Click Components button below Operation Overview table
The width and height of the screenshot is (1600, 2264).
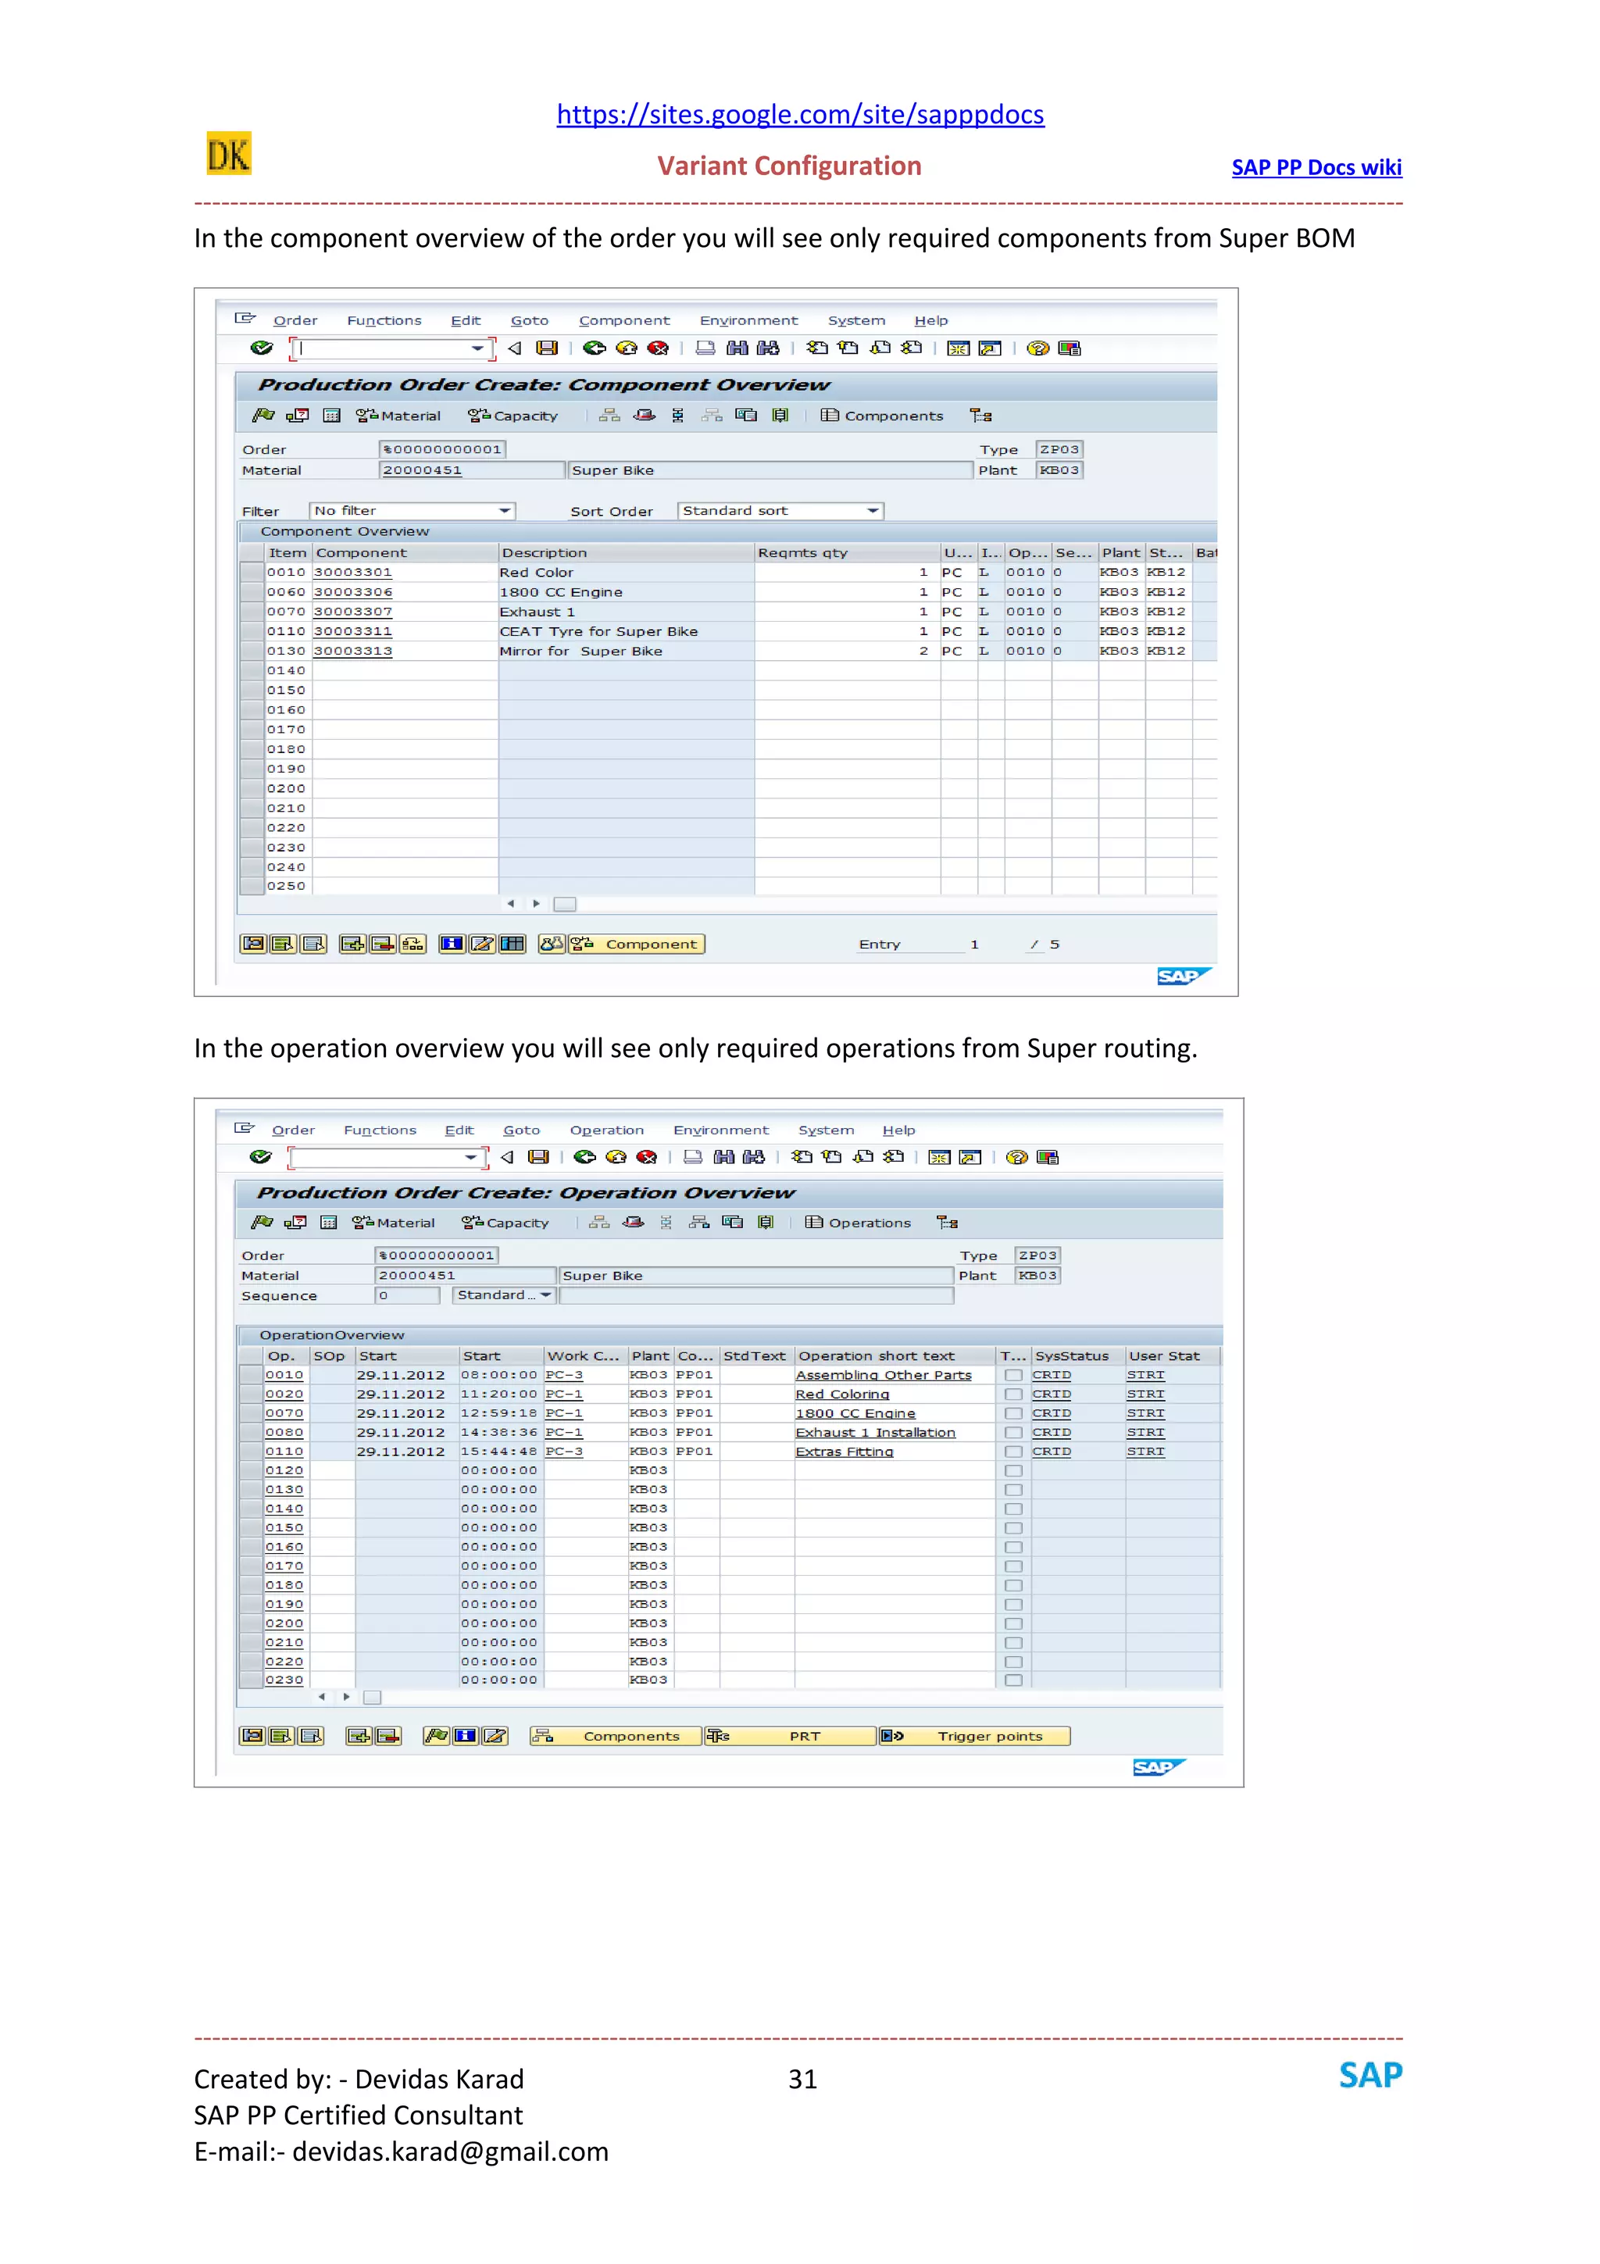pyautogui.click(x=616, y=1735)
